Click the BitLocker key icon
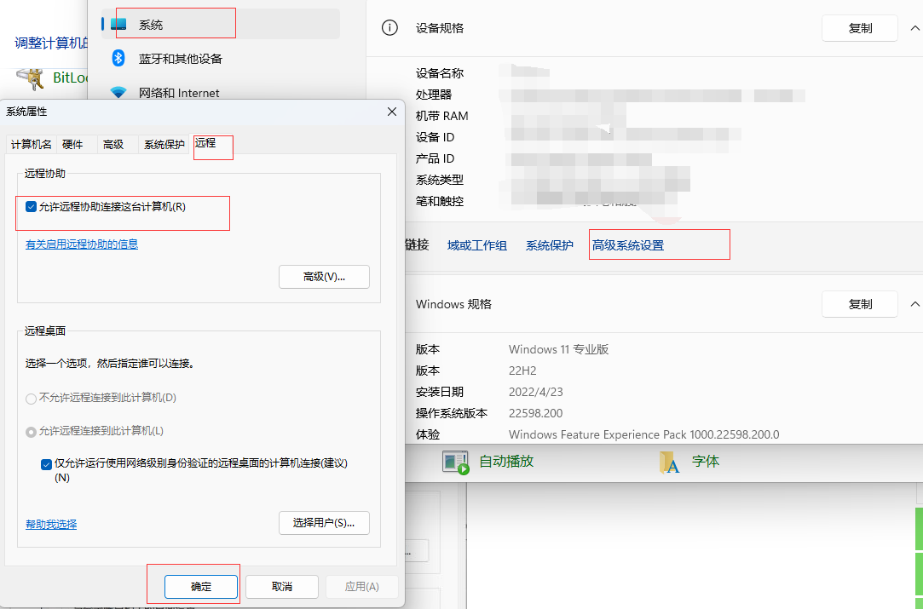Screen dimensions: 923x609 click(x=34, y=78)
